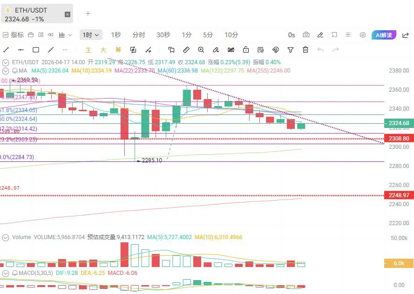Switch to the 5分 timeframe

[x=208, y=35]
